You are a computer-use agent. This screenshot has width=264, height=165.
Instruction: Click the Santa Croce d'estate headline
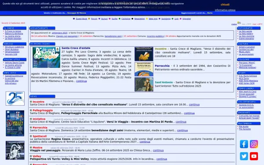76,48
